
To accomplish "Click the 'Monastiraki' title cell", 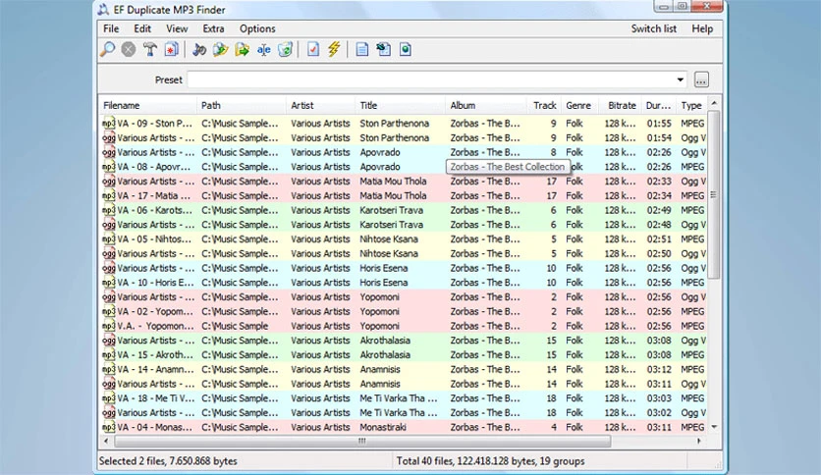I will (383, 427).
